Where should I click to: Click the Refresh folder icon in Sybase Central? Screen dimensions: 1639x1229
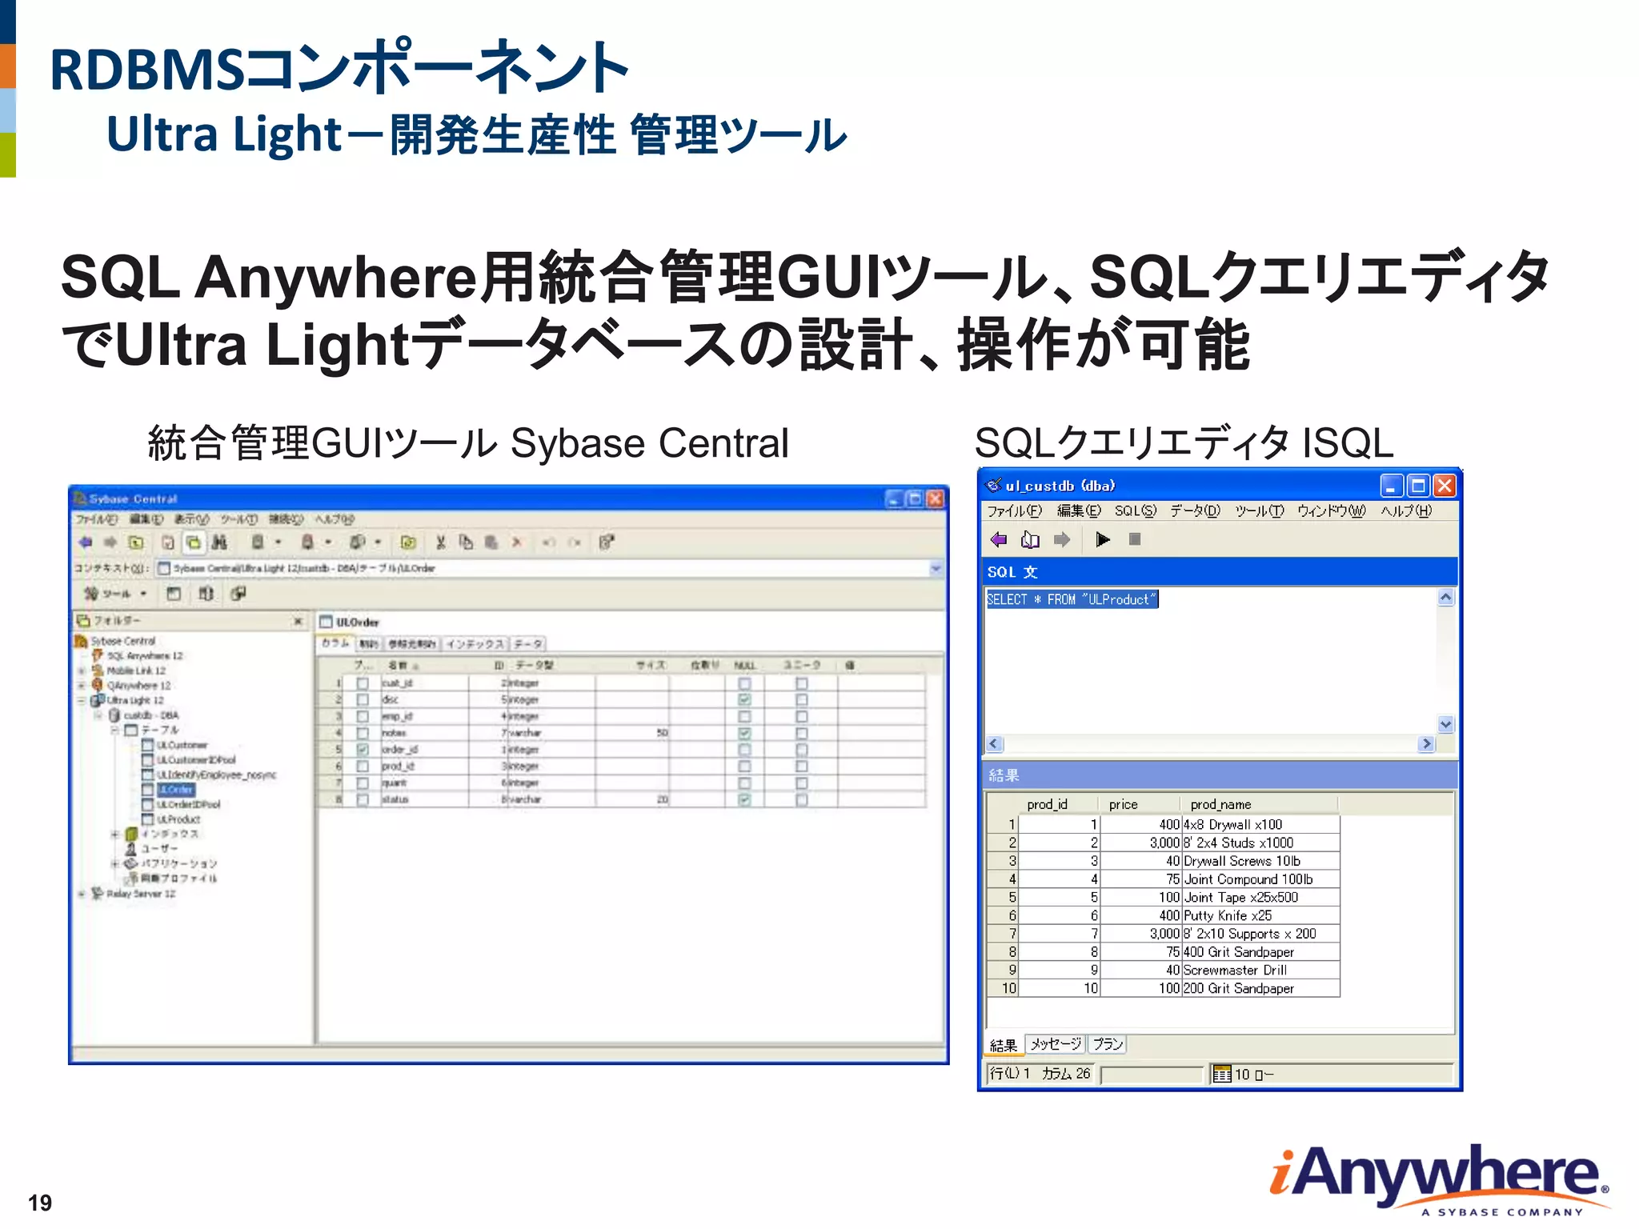pos(408,542)
